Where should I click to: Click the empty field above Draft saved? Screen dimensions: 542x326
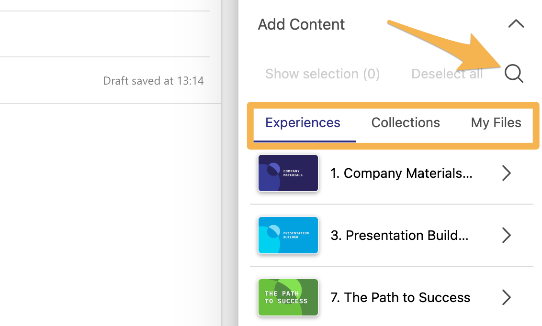click(104, 34)
